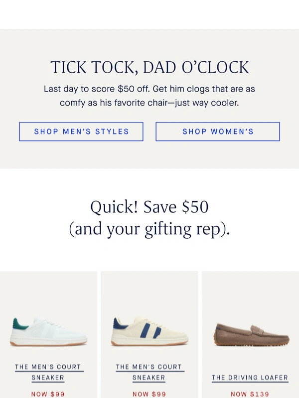Select the white court sneaker with green heel image
299x398 pixels.
click(49, 332)
